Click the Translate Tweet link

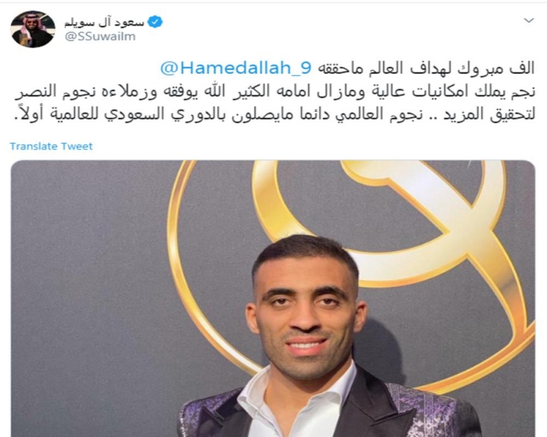51,146
